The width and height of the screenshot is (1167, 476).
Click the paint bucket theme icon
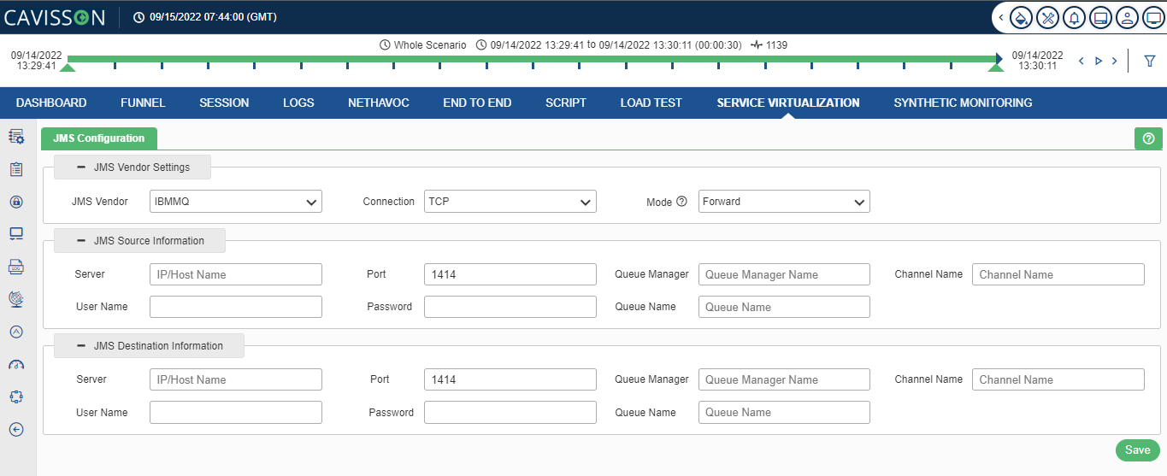(1021, 17)
